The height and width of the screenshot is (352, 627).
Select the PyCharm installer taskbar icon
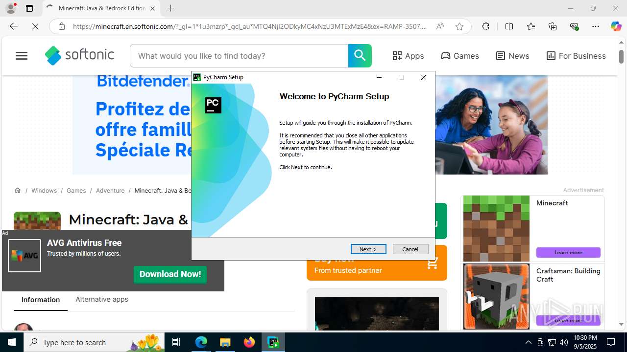click(x=273, y=342)
